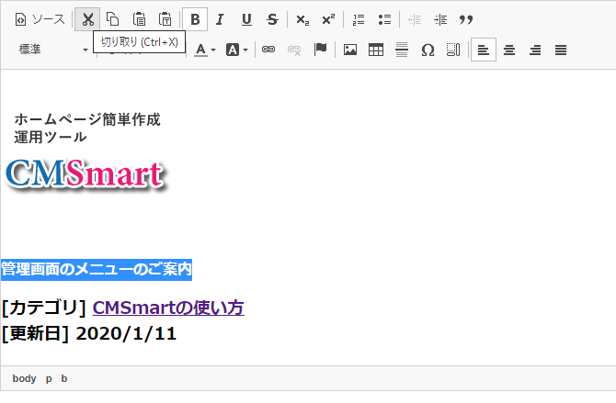Click the Decrease indent icon
Image resolution: width=616 pixels, height=403 pixels.
pos(415,19)
